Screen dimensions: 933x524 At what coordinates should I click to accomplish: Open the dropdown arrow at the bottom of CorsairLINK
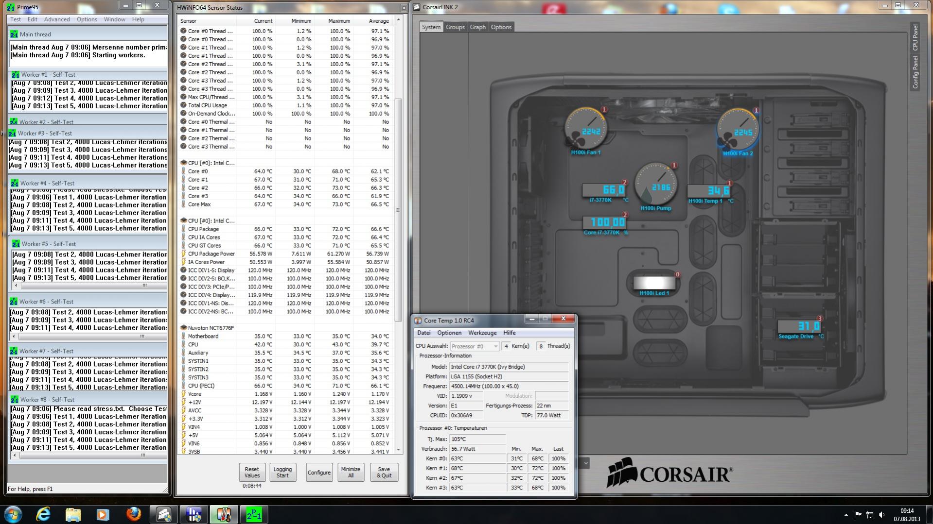point(585,463)
